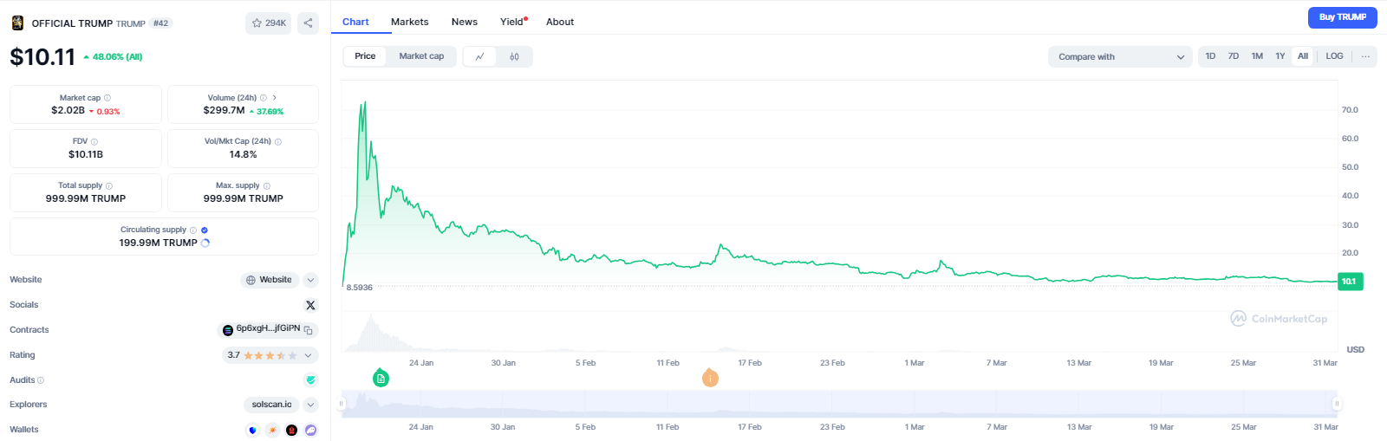The image size is (1387, 441).
Task: Expand the Website links chevron
Action: 310,280
